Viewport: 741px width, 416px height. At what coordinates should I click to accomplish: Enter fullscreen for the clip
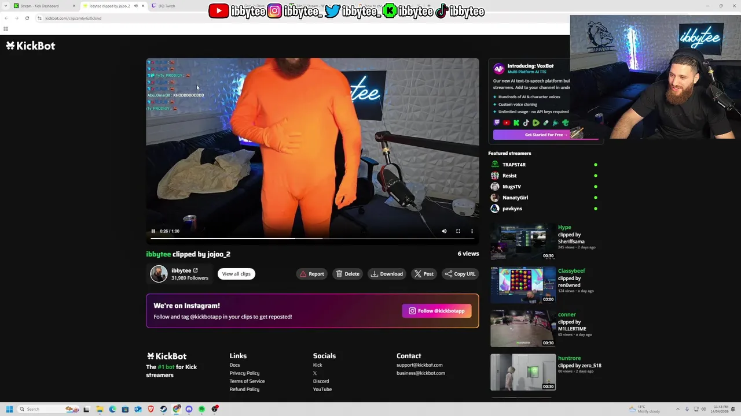tap(458, 231)
